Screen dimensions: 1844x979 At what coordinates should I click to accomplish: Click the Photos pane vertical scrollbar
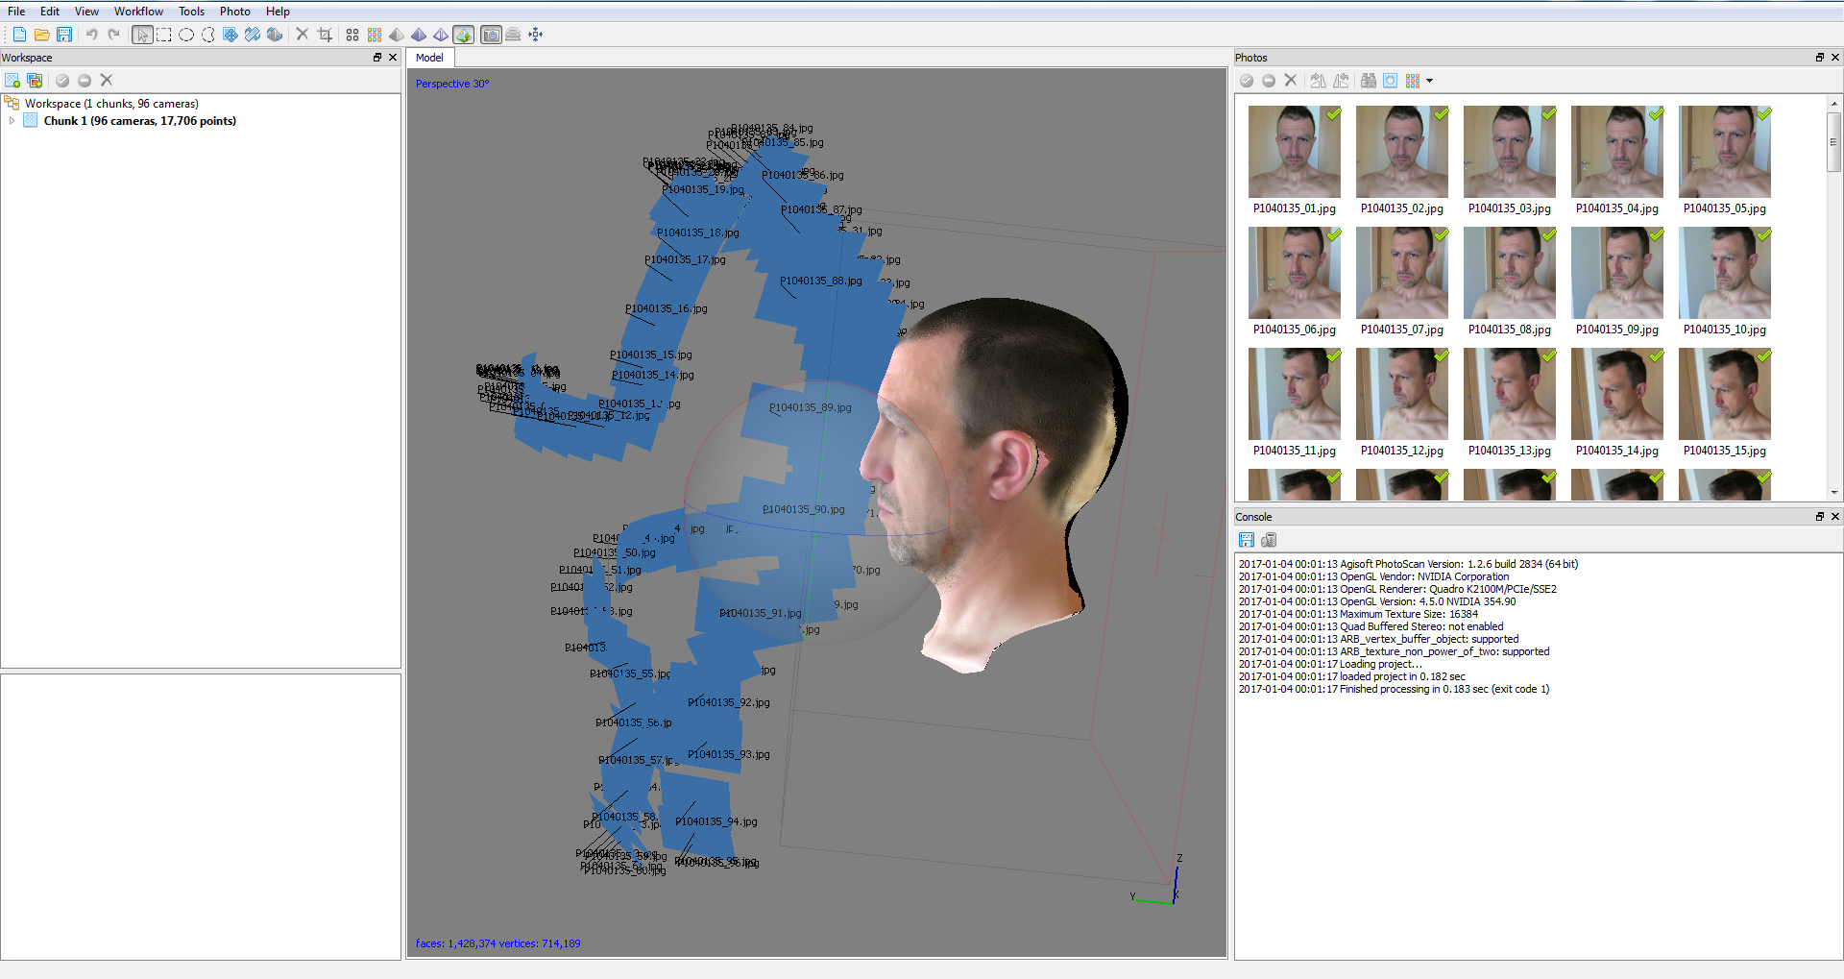tap(1833, 298)
